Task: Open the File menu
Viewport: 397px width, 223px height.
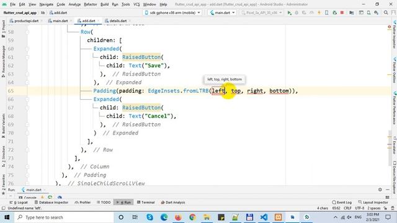Action: (x=12, y=4)
